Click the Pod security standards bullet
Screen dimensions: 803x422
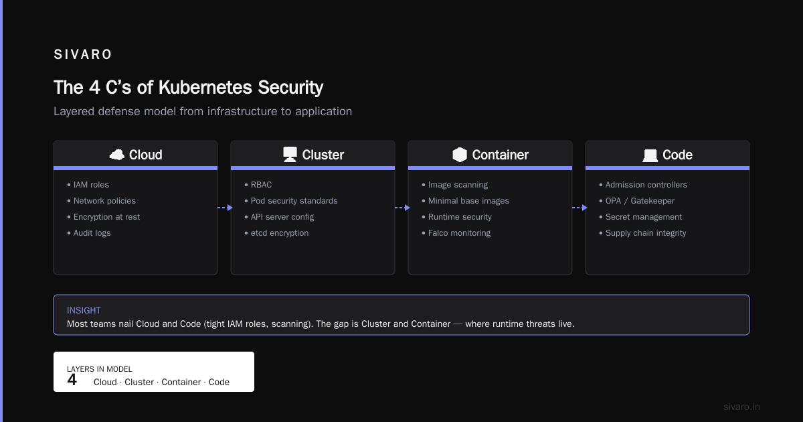(x=290, y=201)
